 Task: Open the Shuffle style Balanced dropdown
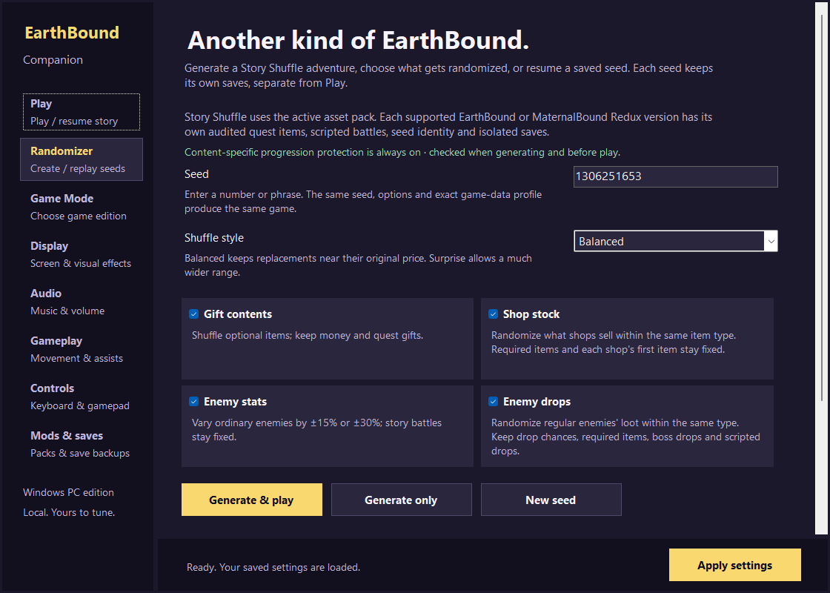pos(675,241)
